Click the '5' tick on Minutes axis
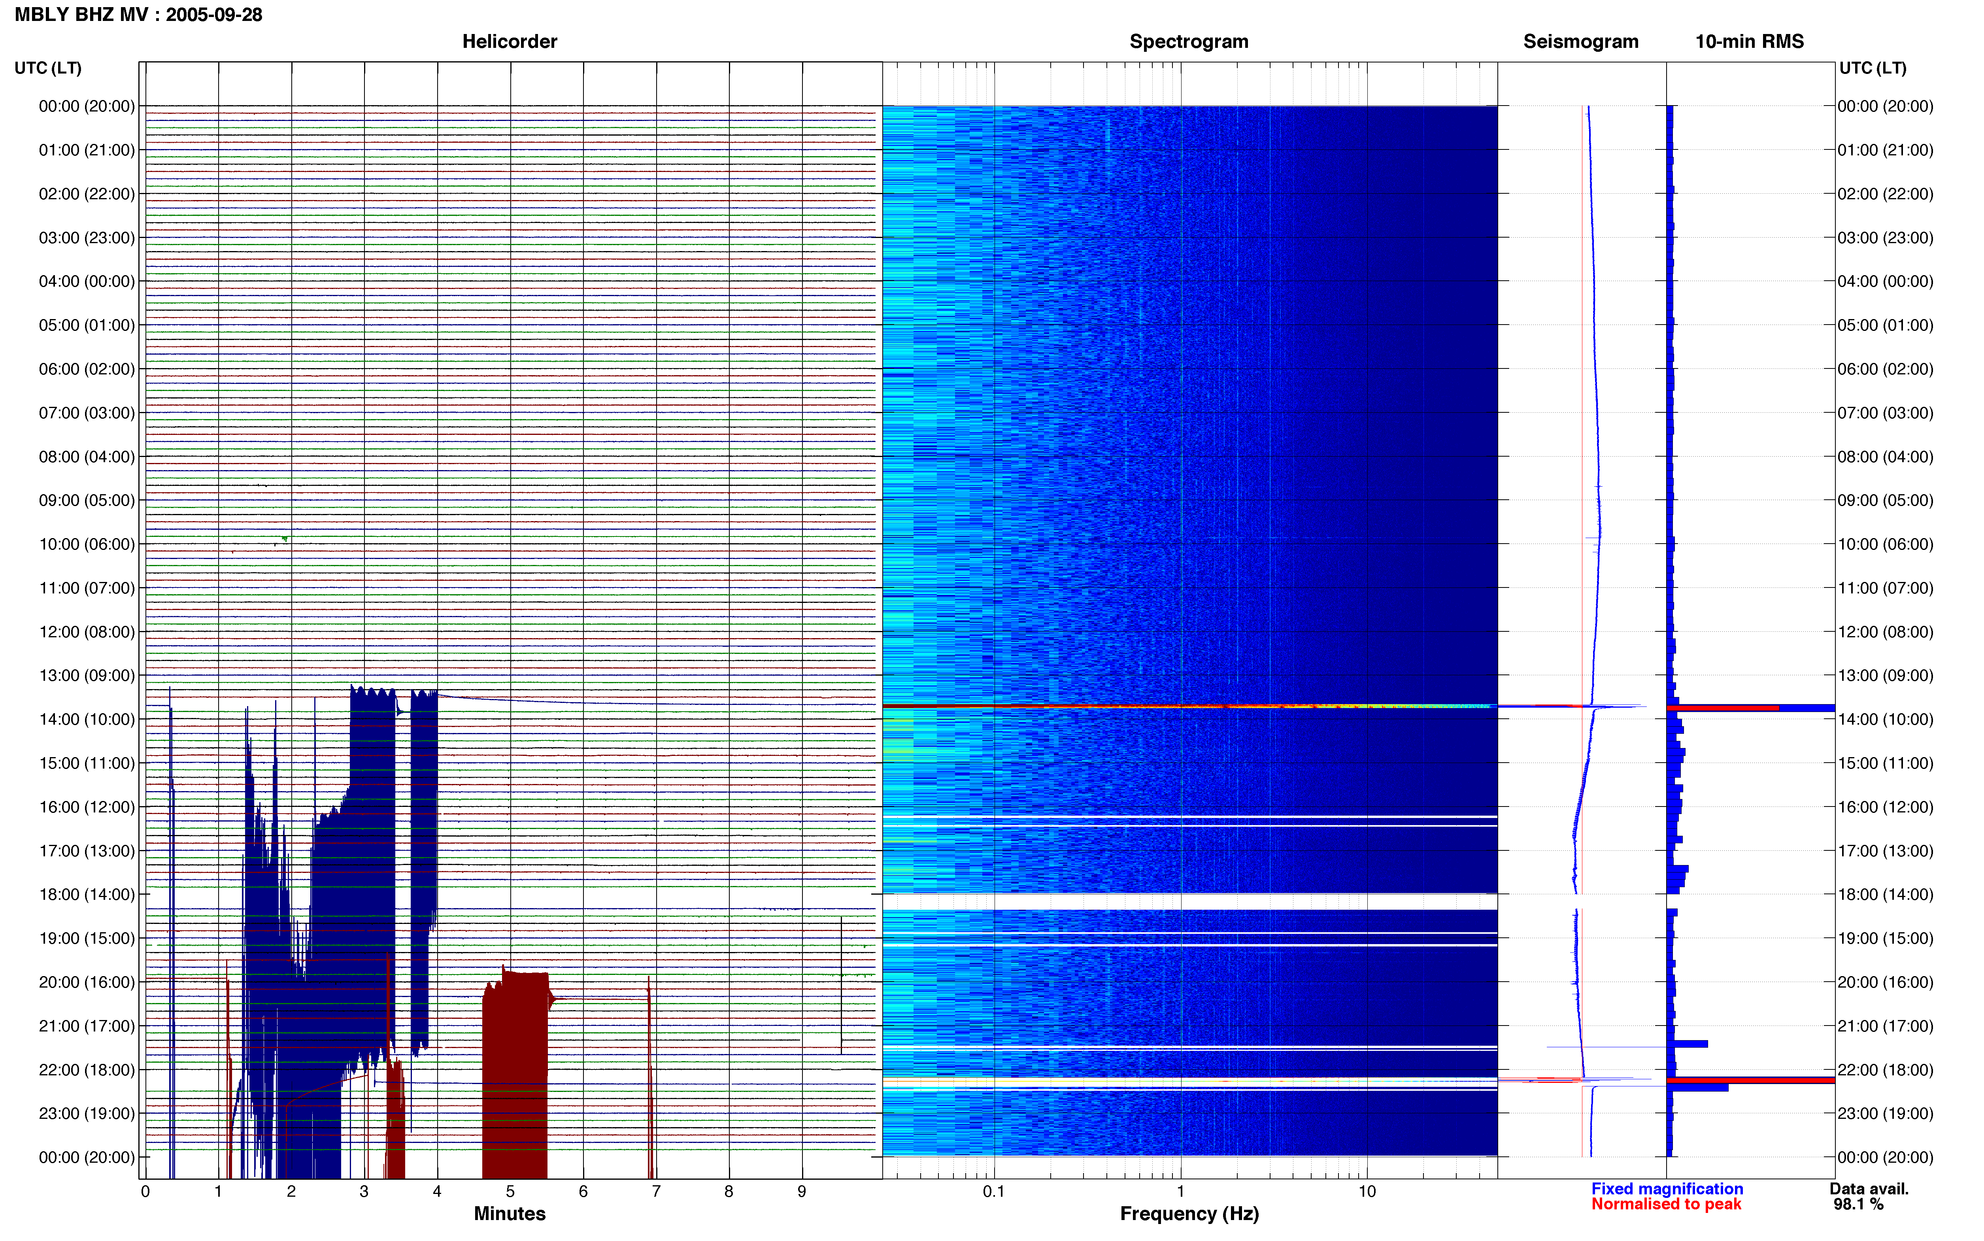Viewport: 1984px width, 1241px height. 510,1191
